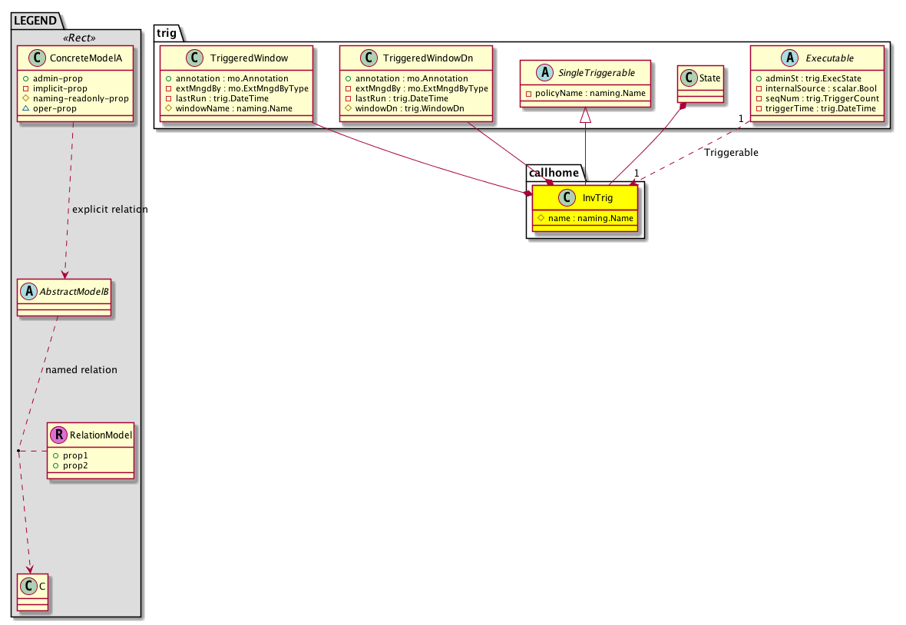Click the diamond icon before windowName property

tap(167, 108)
